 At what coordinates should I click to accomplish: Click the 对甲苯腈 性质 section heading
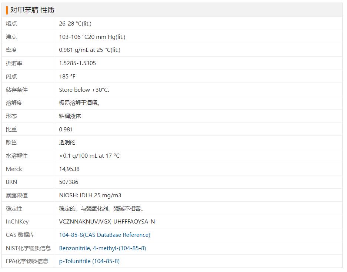tap(33, 10)
